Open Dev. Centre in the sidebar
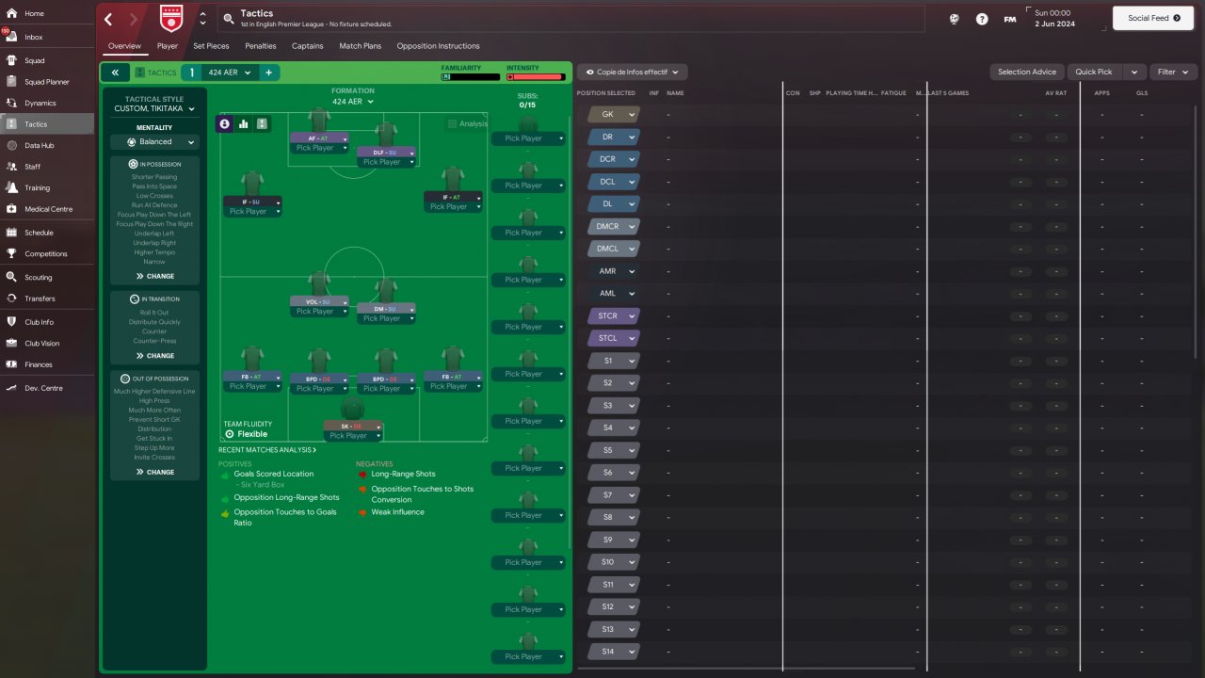The height and width of the screenshot is (678, 1205). 47,388
